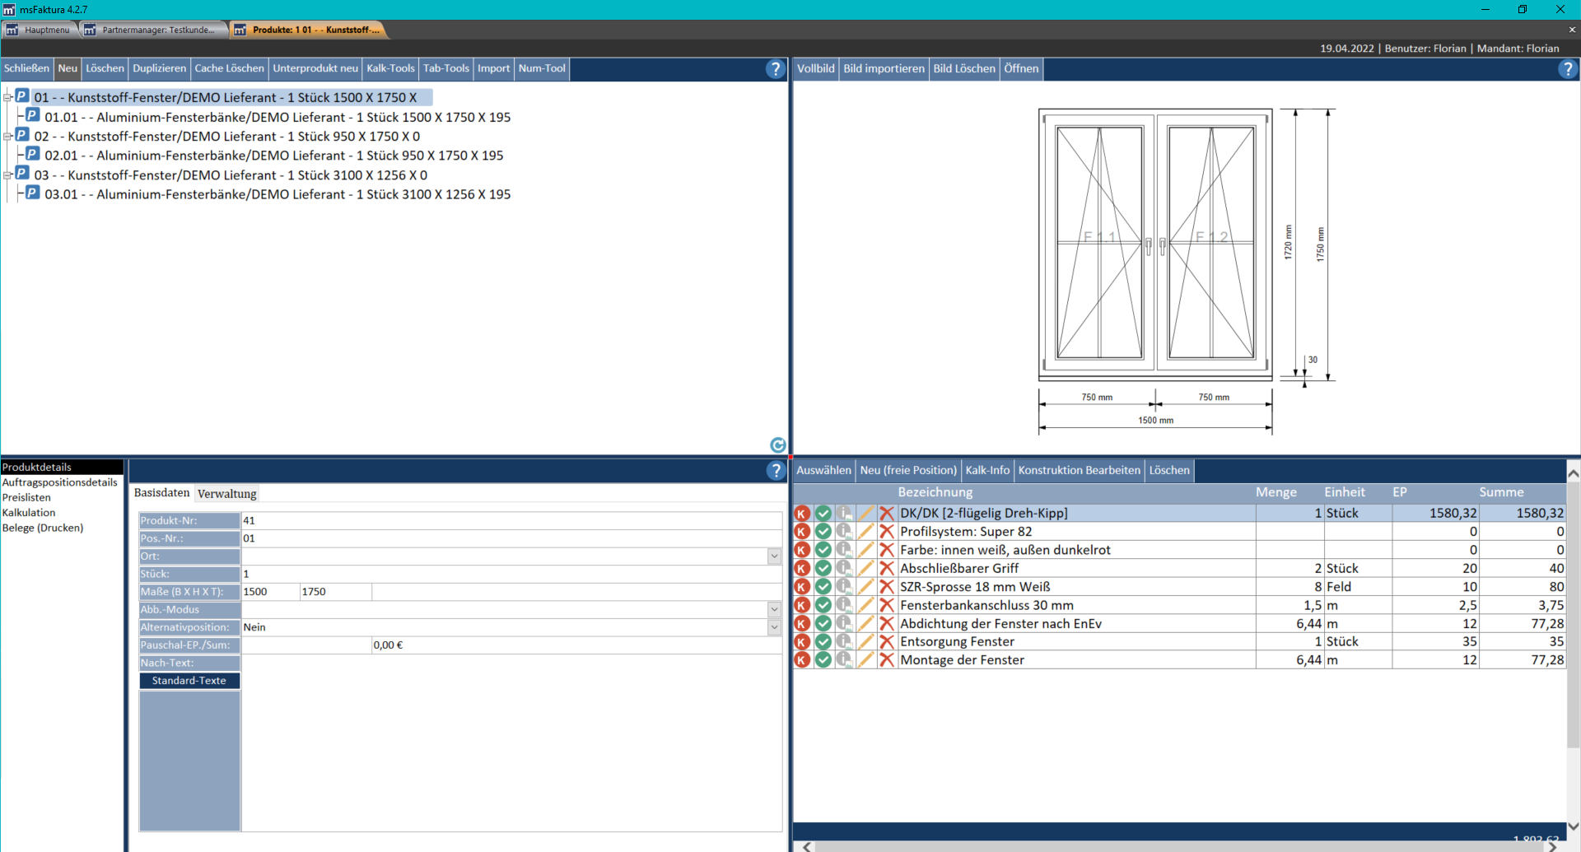The height and width of the screenshot is (852, 1581).
Task: Toggle green checkmark for Farbe row
Action: [823, 550]
